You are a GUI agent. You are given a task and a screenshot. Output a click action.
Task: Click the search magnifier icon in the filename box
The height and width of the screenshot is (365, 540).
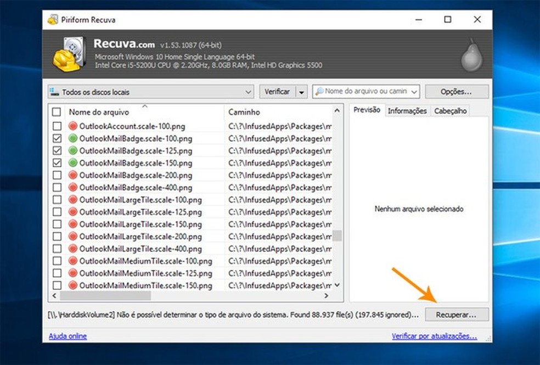(x=319, y=92)
